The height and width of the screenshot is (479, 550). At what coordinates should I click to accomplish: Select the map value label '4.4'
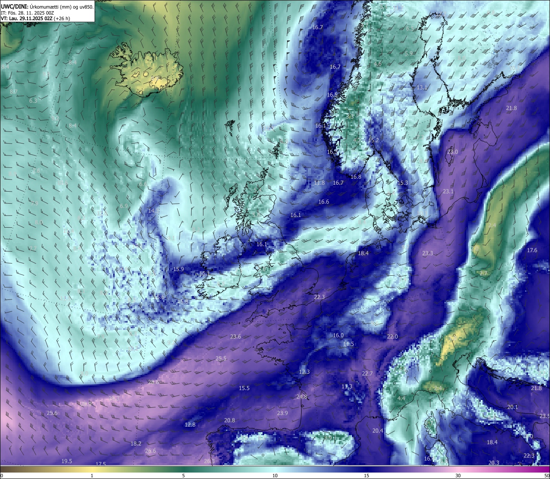point(401,399)
